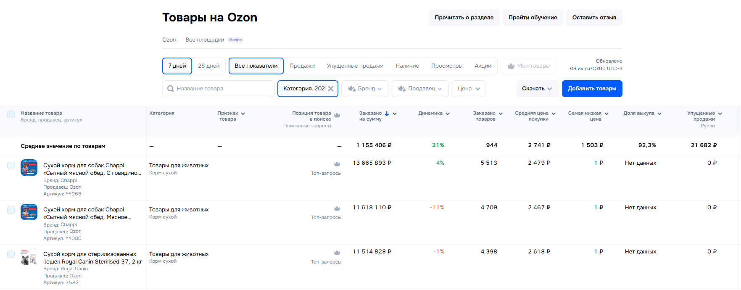Open the Бренд filter dropdown
The width and height of the screenshot is (741, 290).
tap(365, 89)
